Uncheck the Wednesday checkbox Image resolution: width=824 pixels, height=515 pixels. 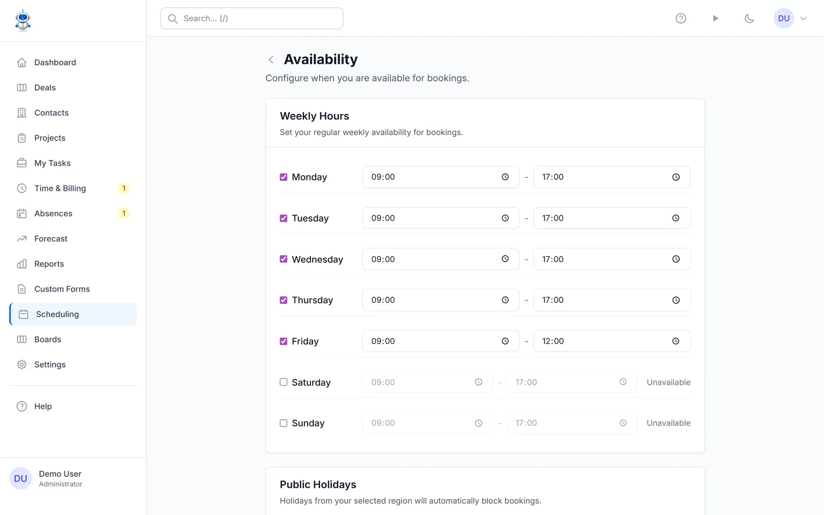tap(283, 259)
